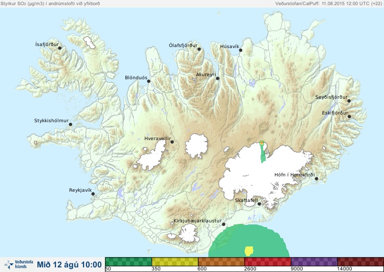384x272 pixels.
Task: Click the Reykjavík city marker dot
Action: [x=93, y=194]
